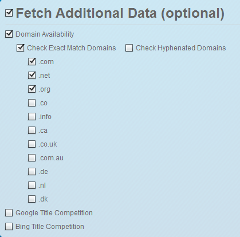Enable Google Title Competition checkbox

(x=9, y=213)
